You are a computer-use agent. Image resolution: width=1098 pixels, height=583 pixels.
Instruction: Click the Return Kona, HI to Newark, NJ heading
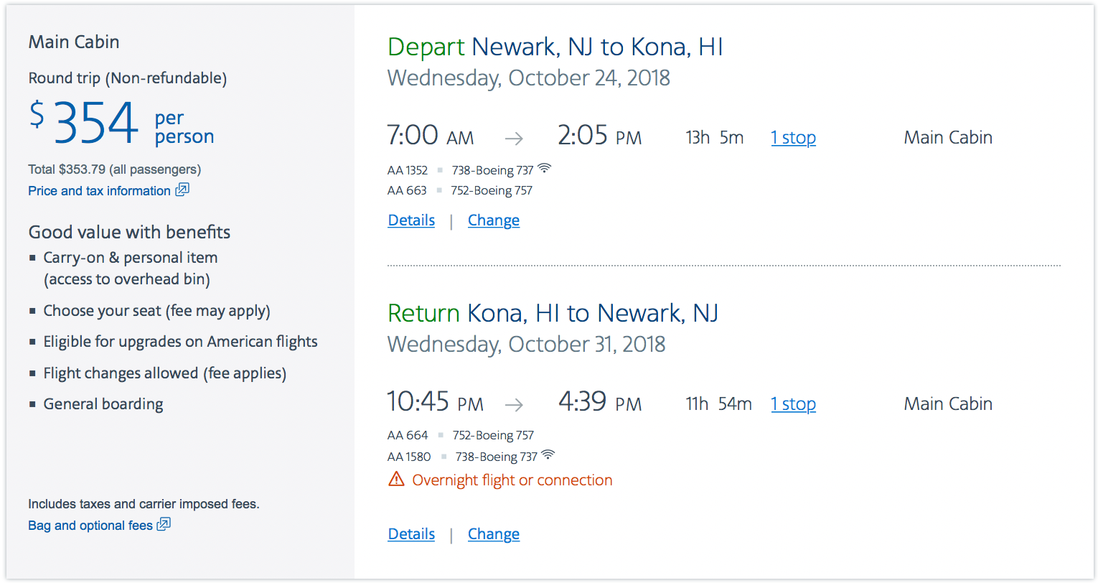coord(553,314)
